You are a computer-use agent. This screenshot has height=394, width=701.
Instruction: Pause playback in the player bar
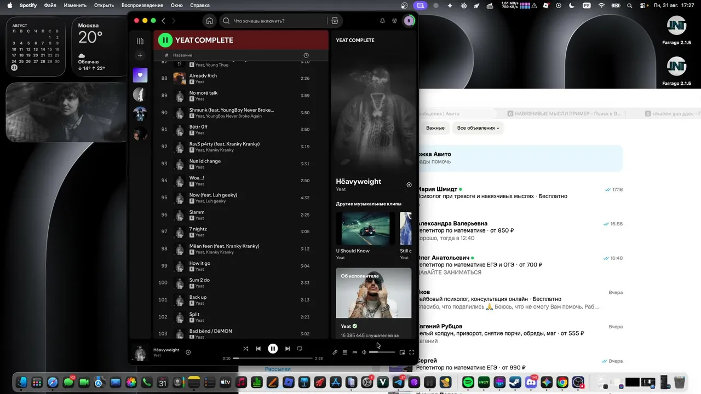point(273,349)
